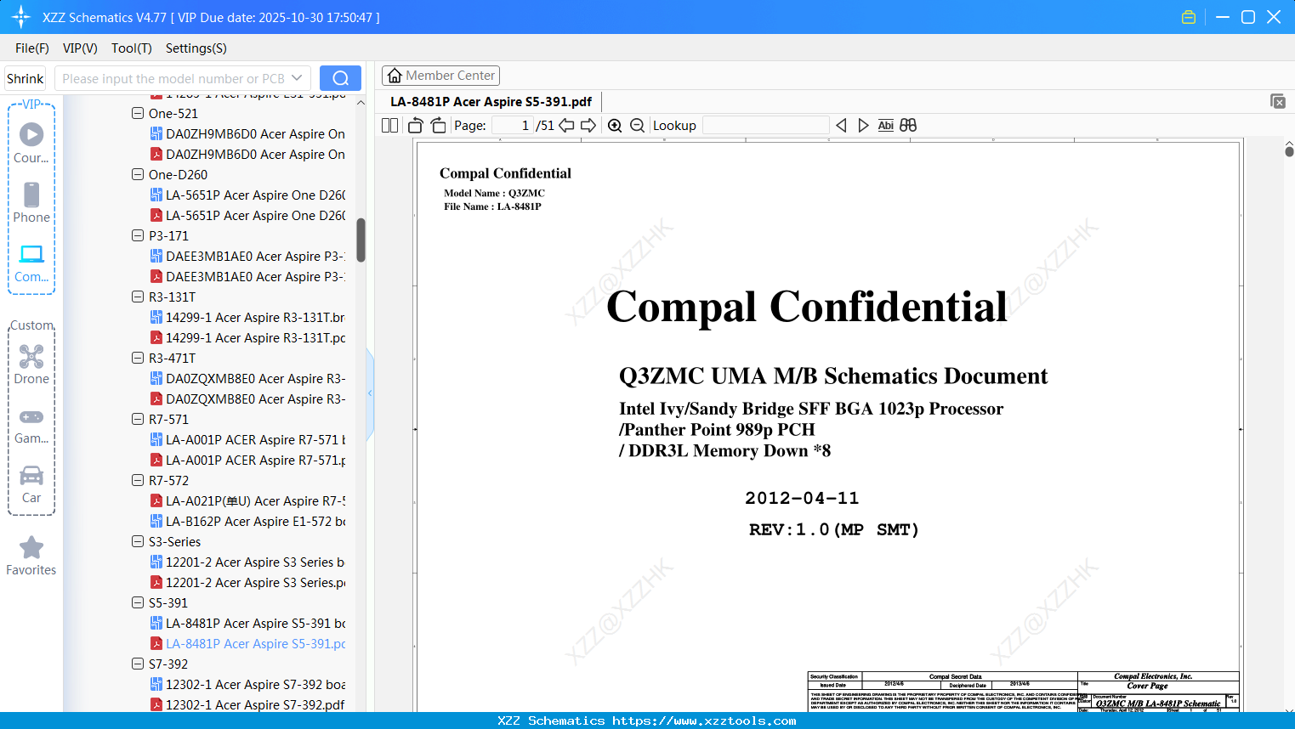Image resolution: width=1295 pixels, height=729 pixels.
Task: Collapse the R3-131T tree node
Action: point(138,297)
